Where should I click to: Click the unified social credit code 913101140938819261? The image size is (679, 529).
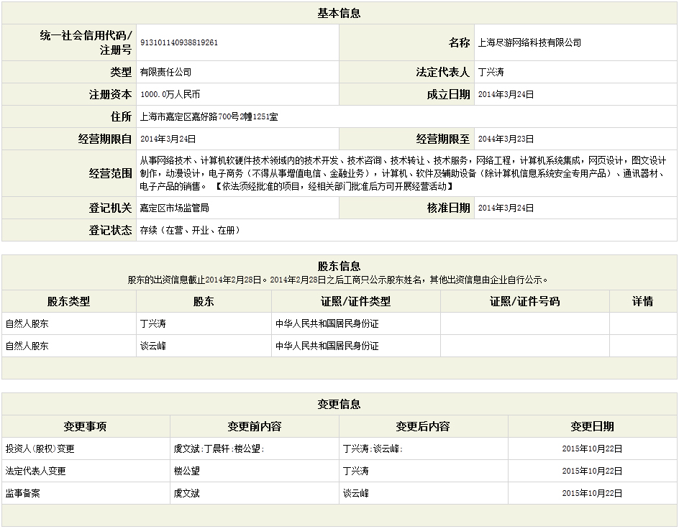pyautogui.click(x=179, y=43)
